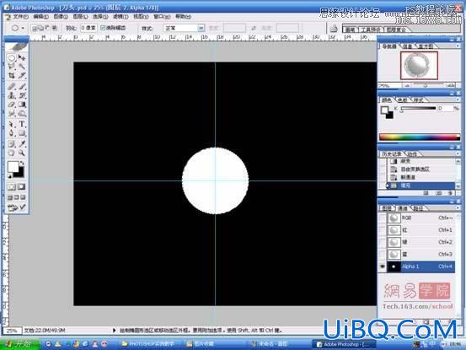Open the File (文件) menu

coord(20,17)
